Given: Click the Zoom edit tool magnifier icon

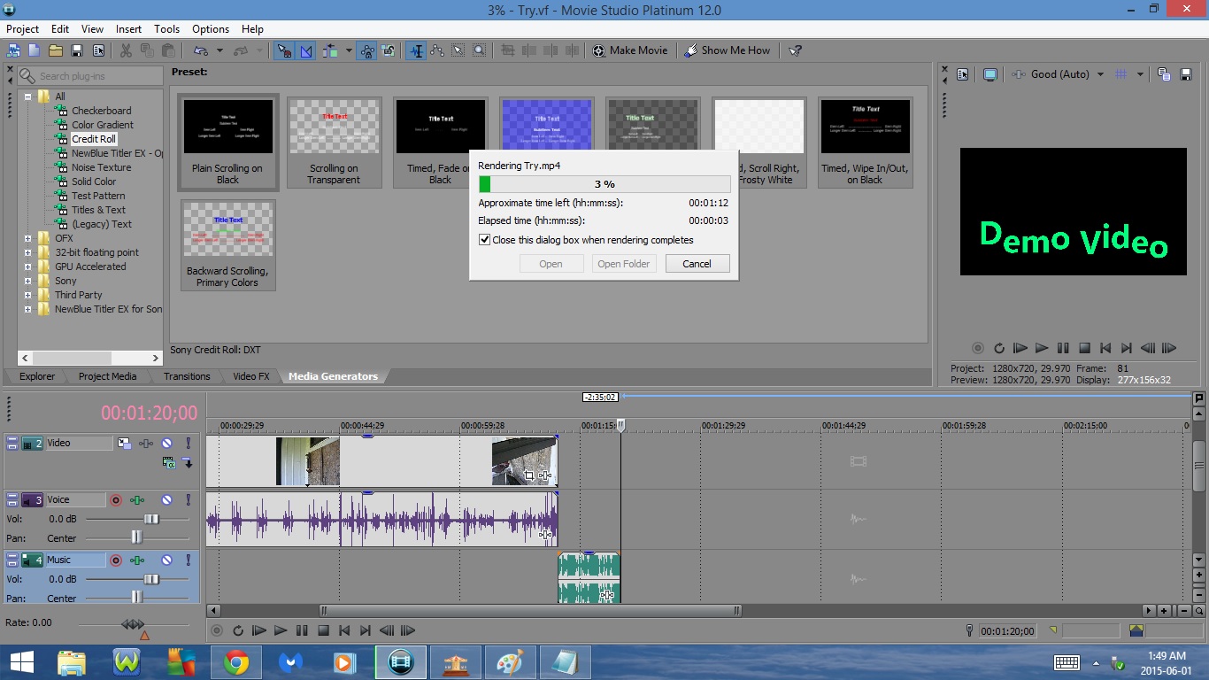Looking at the screenshot, I should coord(479,50).
